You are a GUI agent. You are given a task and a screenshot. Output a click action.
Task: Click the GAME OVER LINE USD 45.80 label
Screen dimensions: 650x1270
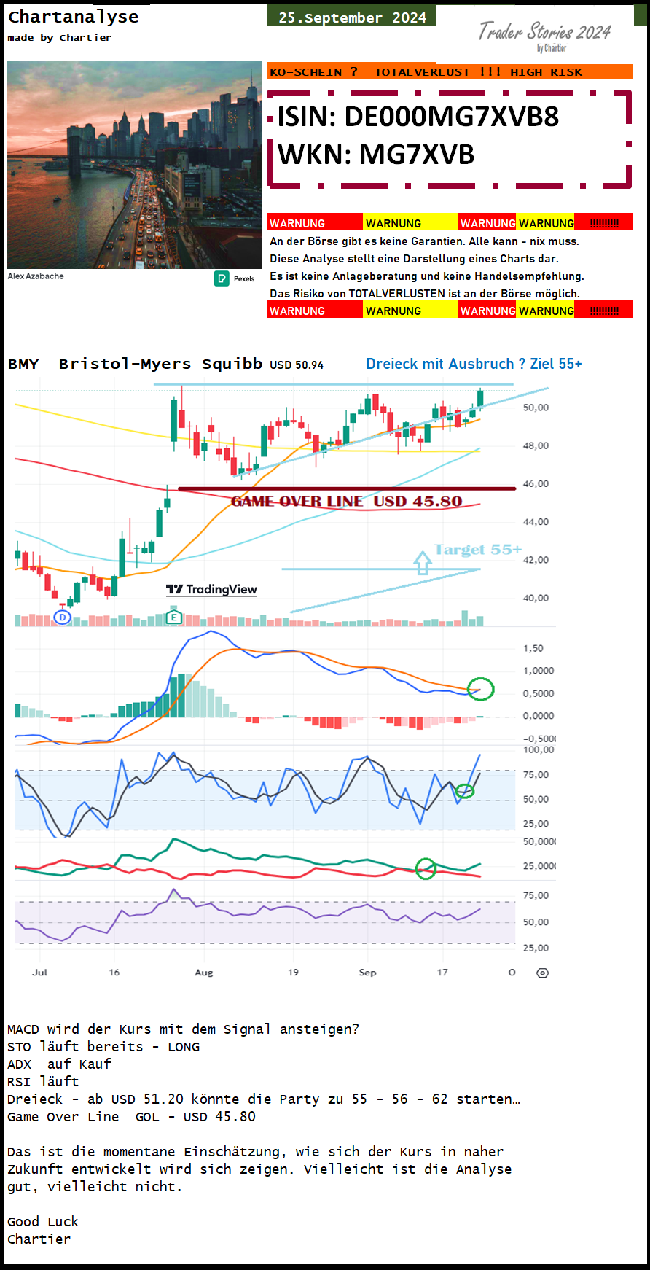tap(346, 501)
